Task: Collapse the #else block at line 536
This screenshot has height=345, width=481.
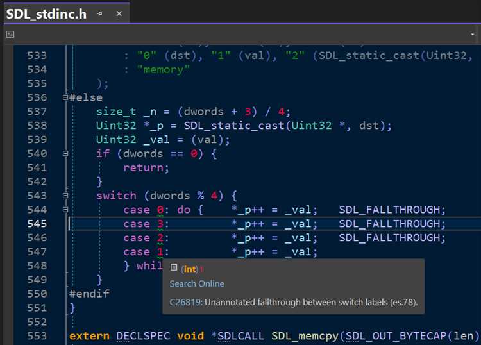Action: pos(65,97)
